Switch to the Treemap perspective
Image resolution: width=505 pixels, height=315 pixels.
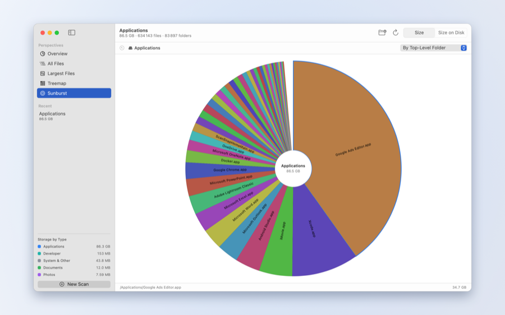pyautogui.click(x=74, y=84)
